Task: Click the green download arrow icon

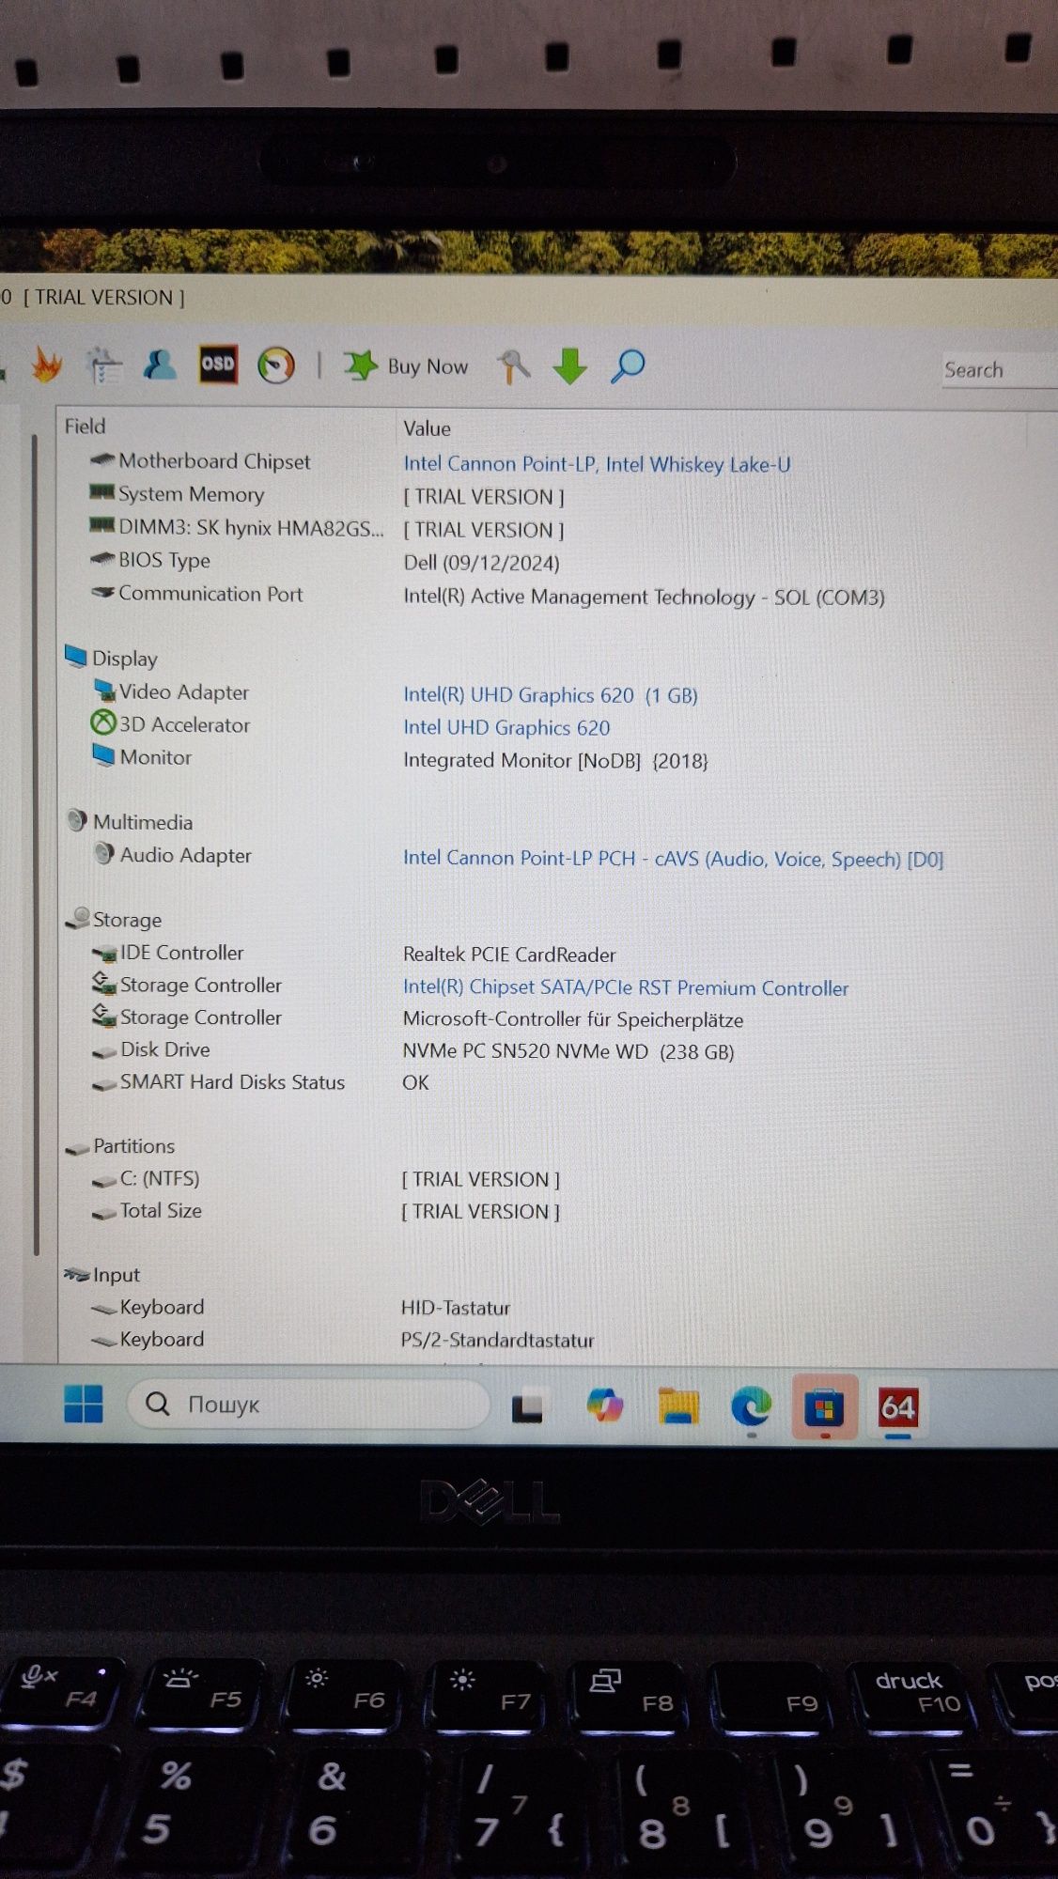Action: (x=569, y=366)
